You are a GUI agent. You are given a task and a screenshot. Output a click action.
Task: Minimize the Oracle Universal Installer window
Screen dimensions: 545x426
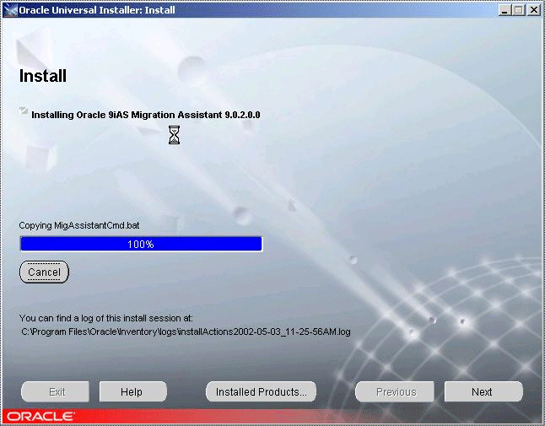click(504, 10)
